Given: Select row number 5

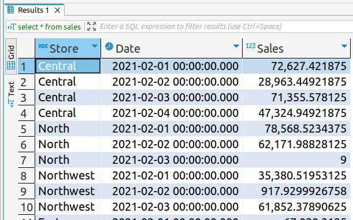Looking at the screenshot, I should coord(27,129).
